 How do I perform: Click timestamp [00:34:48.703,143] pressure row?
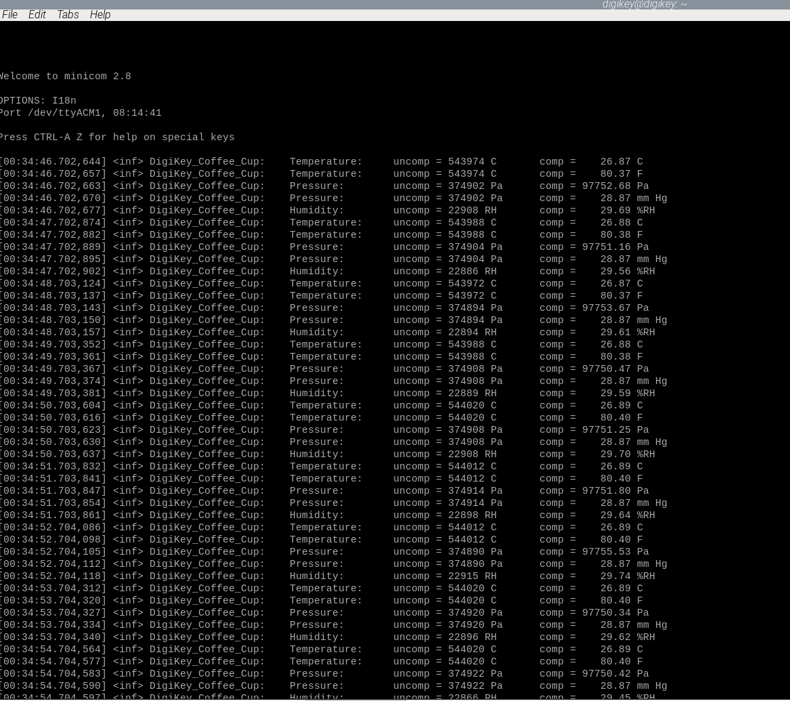53,308
